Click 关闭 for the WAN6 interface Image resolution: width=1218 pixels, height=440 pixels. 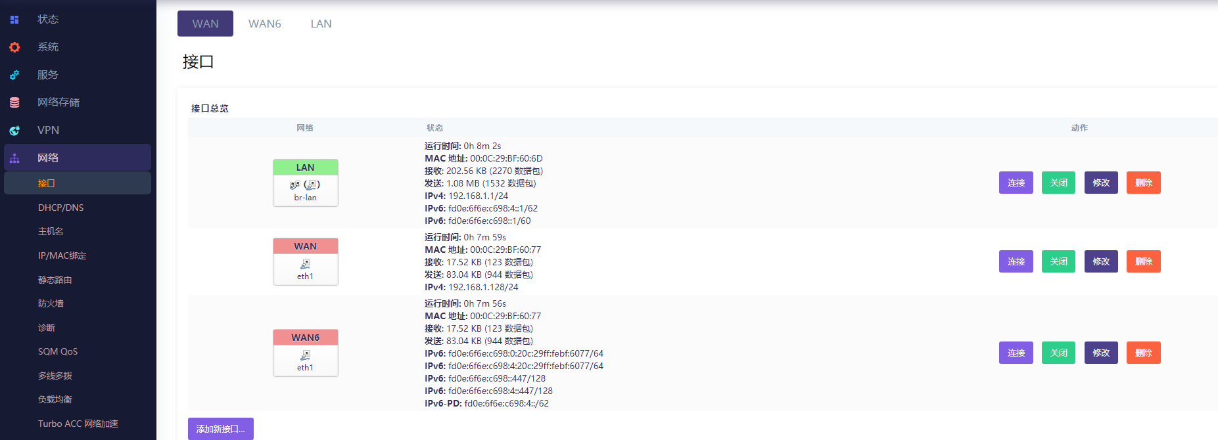pyautogui.click(x=1058, y=353)
